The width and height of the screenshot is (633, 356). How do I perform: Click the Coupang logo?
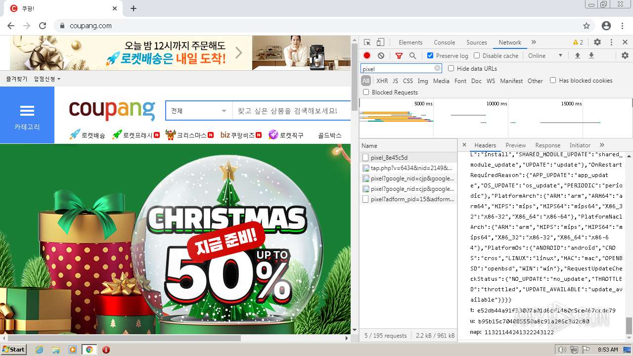point(112,110)
